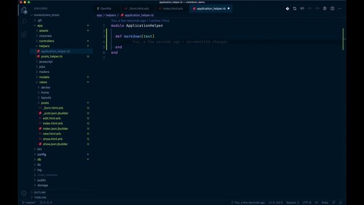
Task: Expand the channels folder
Action: (45, 36)
